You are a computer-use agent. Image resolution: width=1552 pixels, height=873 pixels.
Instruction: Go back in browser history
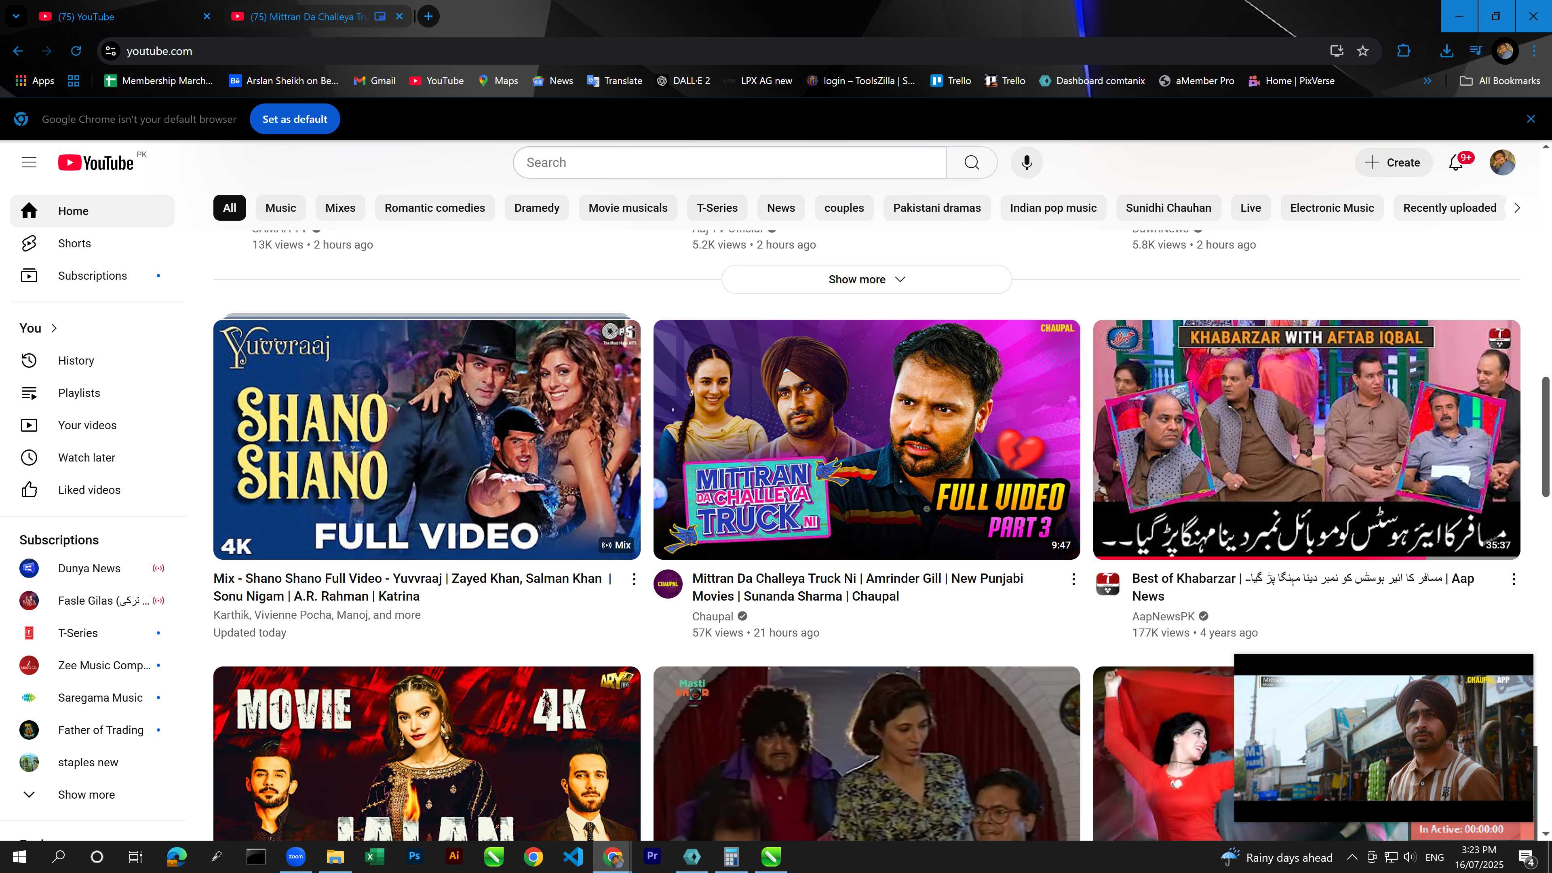click(18, 51)
